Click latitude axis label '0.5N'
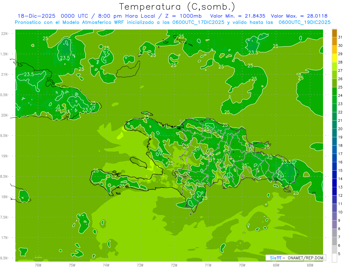 (4, 95)
